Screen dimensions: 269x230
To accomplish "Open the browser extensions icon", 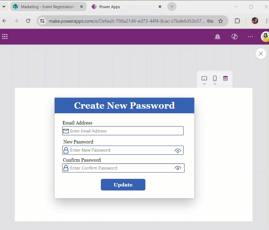I will click(x=237, y=21).
